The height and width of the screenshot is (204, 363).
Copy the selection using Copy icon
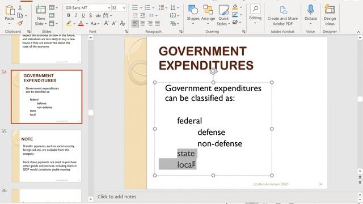click(x=20, y=15)
